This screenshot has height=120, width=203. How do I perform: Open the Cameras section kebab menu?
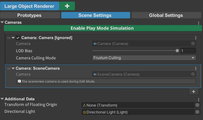(199, 23)
